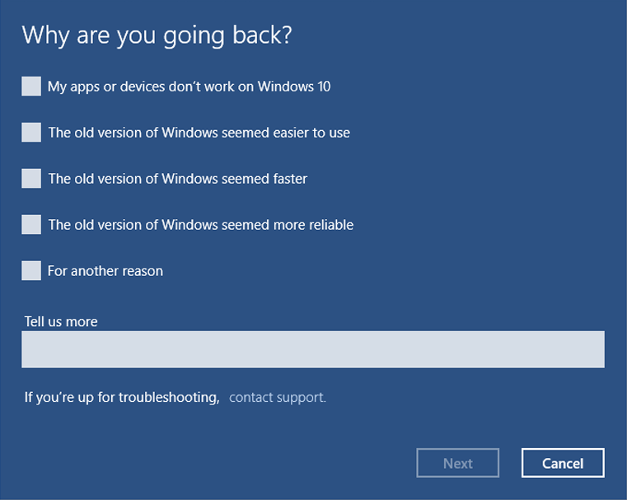Viewport: 627px width, 500px height.
Task: Focus the "Tell us more" text field
Action: coord(313,349)
